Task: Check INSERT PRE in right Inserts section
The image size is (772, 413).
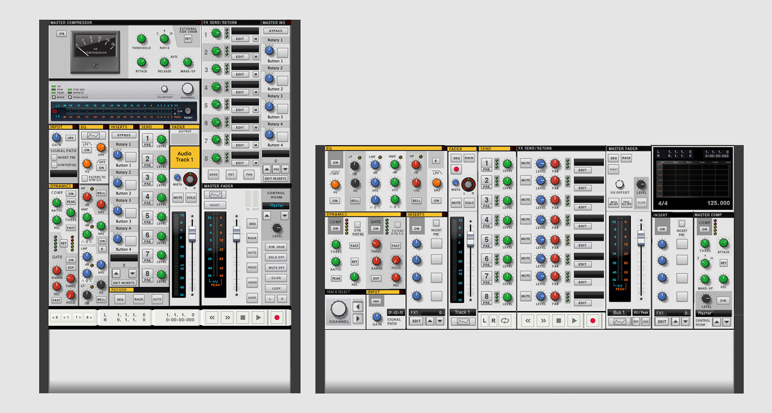Action: pyautogui.click(x=436, y=223)
